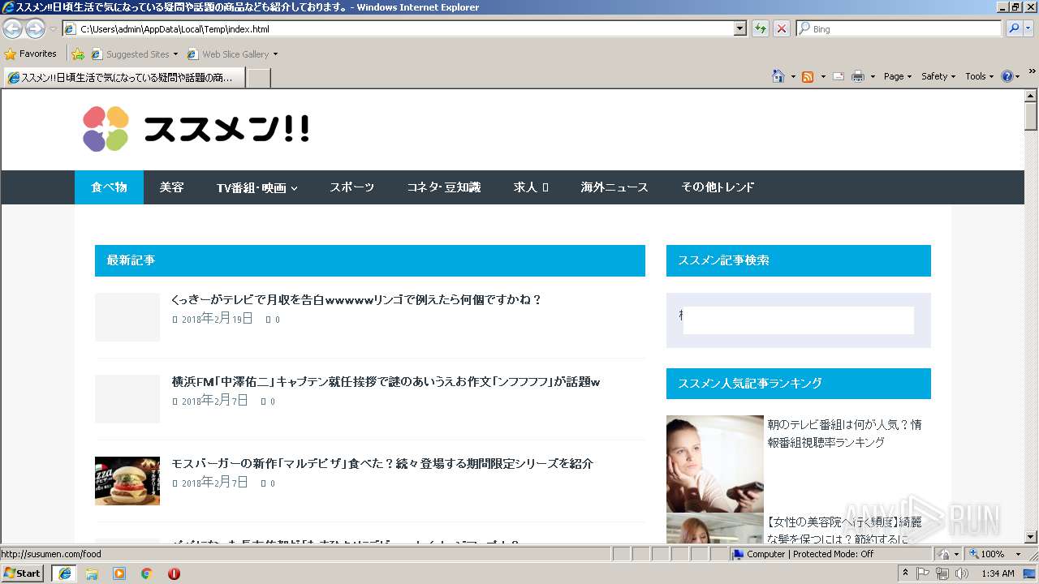Select the スポーツ navigation item

click(351, 187)
